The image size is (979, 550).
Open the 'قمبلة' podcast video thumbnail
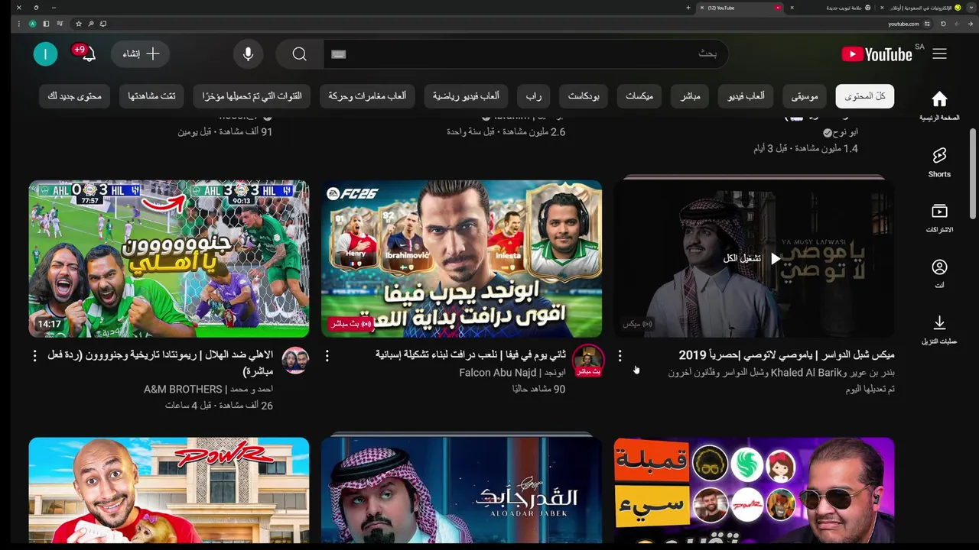(x=753, y=490)
